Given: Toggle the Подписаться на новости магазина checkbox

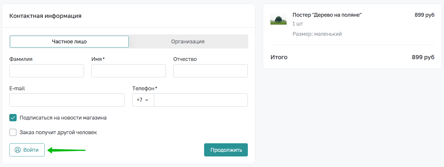Looking at the screenshot, I should click(x=13, y=118).
